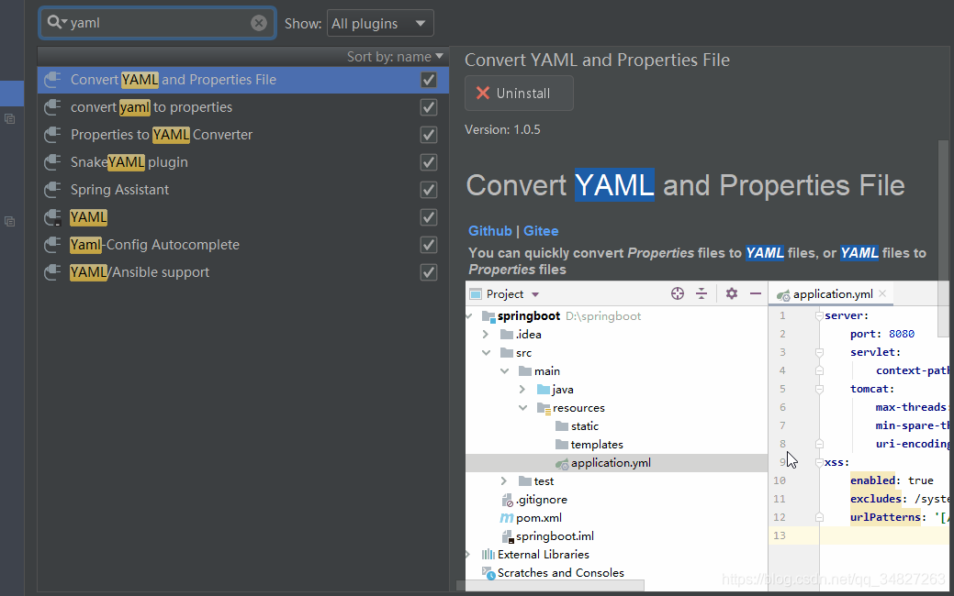Expand the test folder
This screenshot has height=596, width=954.
pos(504,481)
